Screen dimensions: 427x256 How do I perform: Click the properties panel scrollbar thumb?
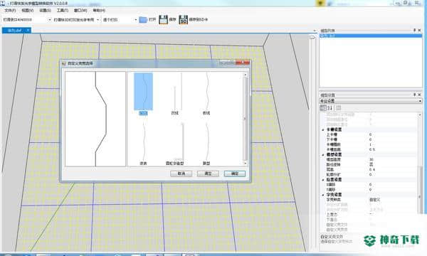[x=420, y=189]
